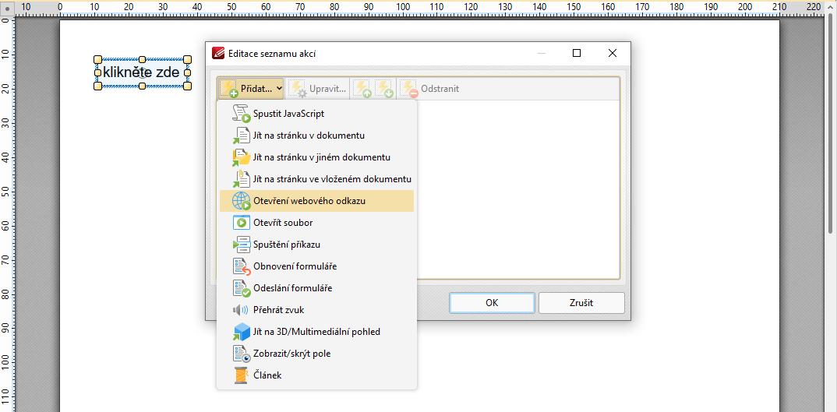Choose Otevření webového odkazu
This screenshot has height=412, width=837.
click(x=316, y=201)
